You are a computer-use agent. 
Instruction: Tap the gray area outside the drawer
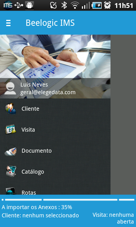coord(123,115)
